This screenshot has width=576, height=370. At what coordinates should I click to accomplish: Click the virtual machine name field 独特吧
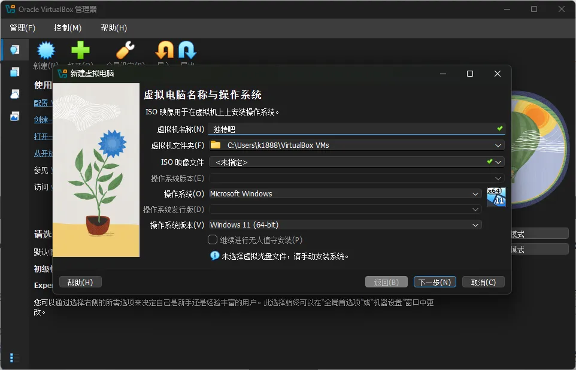click(356, 129)
